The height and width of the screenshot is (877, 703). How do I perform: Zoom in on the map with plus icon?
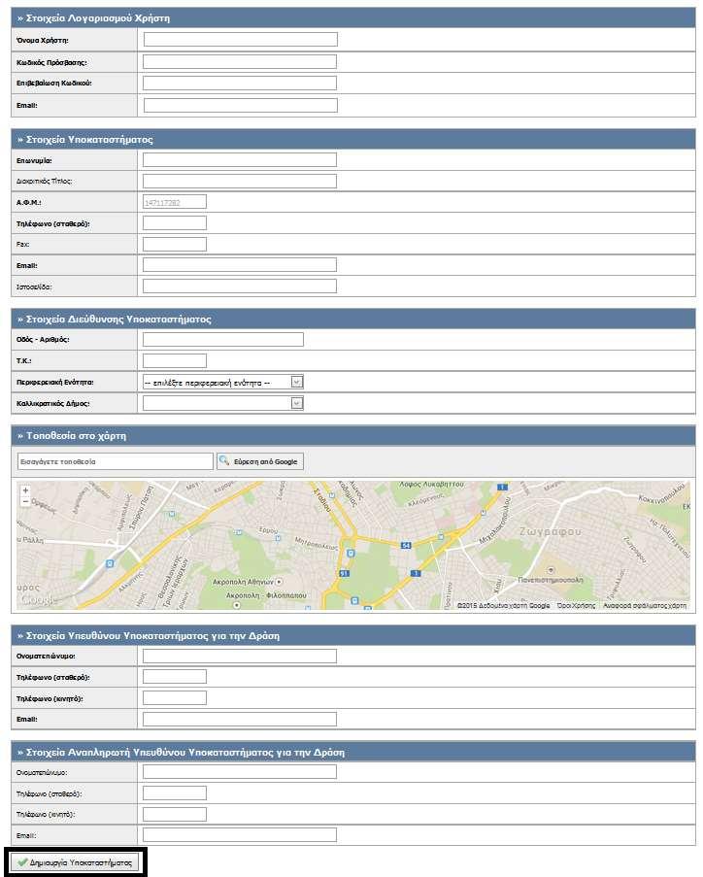(25, 490)
